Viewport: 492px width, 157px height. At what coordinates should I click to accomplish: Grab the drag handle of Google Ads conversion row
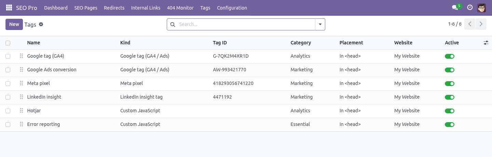pyautogui.click(x=21, y=70)
